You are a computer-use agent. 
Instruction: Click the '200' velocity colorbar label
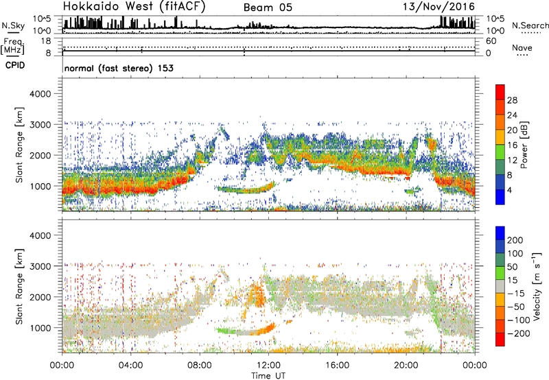[x=515, y=240]
